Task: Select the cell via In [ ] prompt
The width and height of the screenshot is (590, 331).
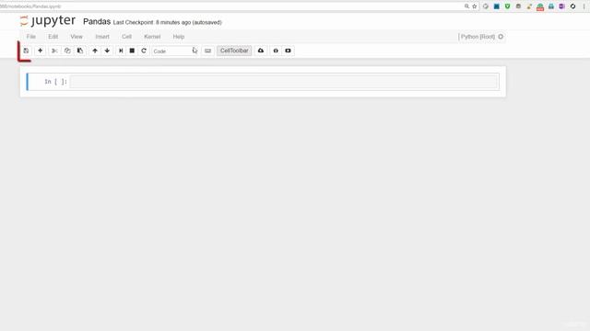Action: 55,82
